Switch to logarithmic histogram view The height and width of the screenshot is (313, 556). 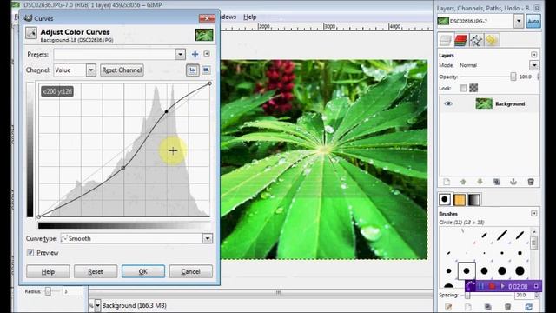206,70
